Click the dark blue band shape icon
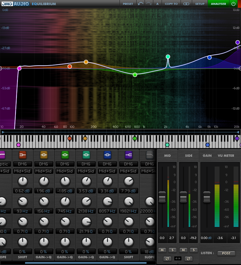This screenshot has height=265, width=241. coord(107,155)
